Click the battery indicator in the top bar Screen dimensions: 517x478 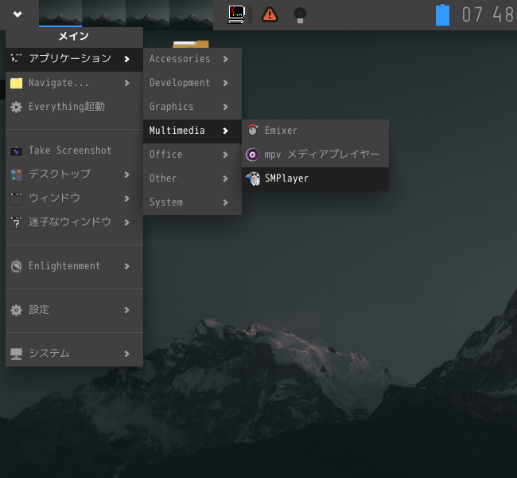[x=442, y=15]
